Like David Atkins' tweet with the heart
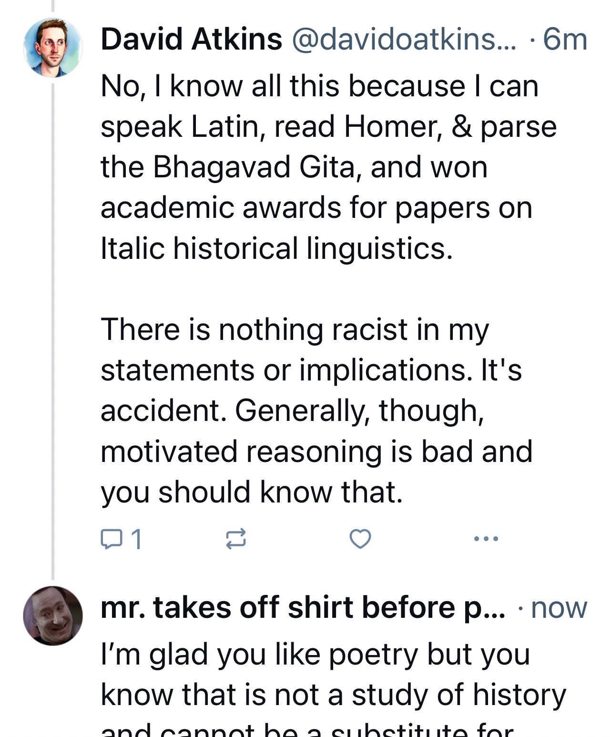612x737 pixels. tap(360, 539)
